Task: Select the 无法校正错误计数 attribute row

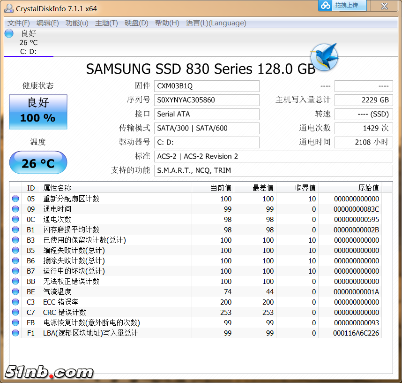Action: (x=196, y=281)
